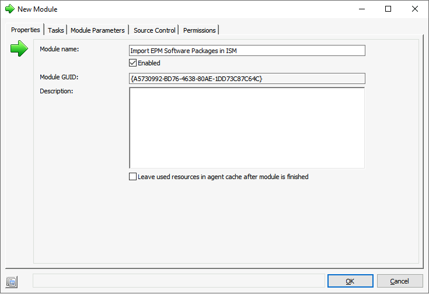Click the empty status field next to OK
This screenshot has height=294, width=429.
(179, 281)
